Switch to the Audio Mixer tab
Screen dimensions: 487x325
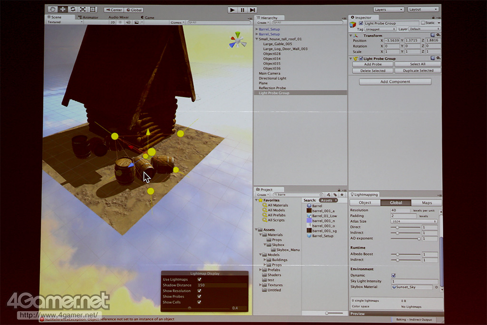coord(118,18)
